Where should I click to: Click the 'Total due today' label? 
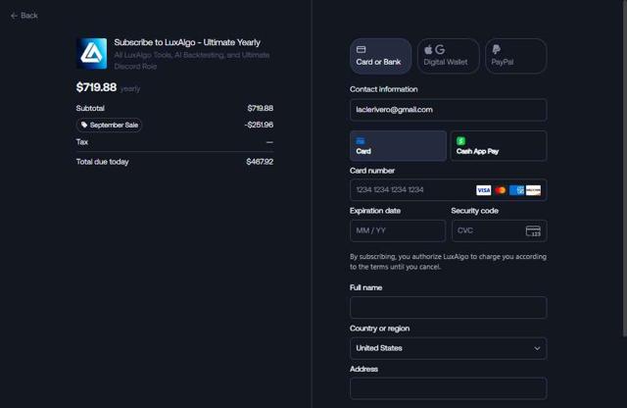102,162
